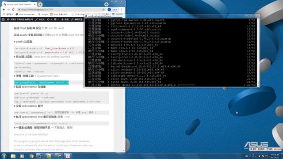Close the 'How to install Open Webmail' tab
The image size is (283, 159).
(34, 4)
